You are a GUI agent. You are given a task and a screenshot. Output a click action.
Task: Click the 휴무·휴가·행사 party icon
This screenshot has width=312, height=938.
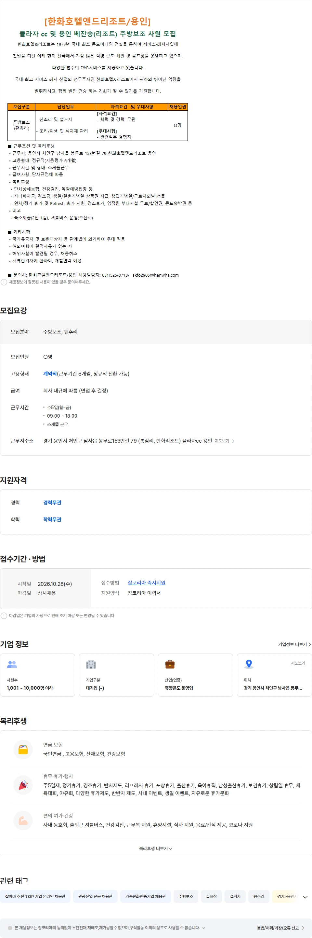[x=23, y=785]
